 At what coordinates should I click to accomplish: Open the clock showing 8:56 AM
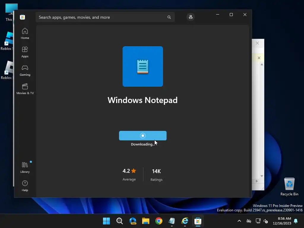(x=282, y=221)
